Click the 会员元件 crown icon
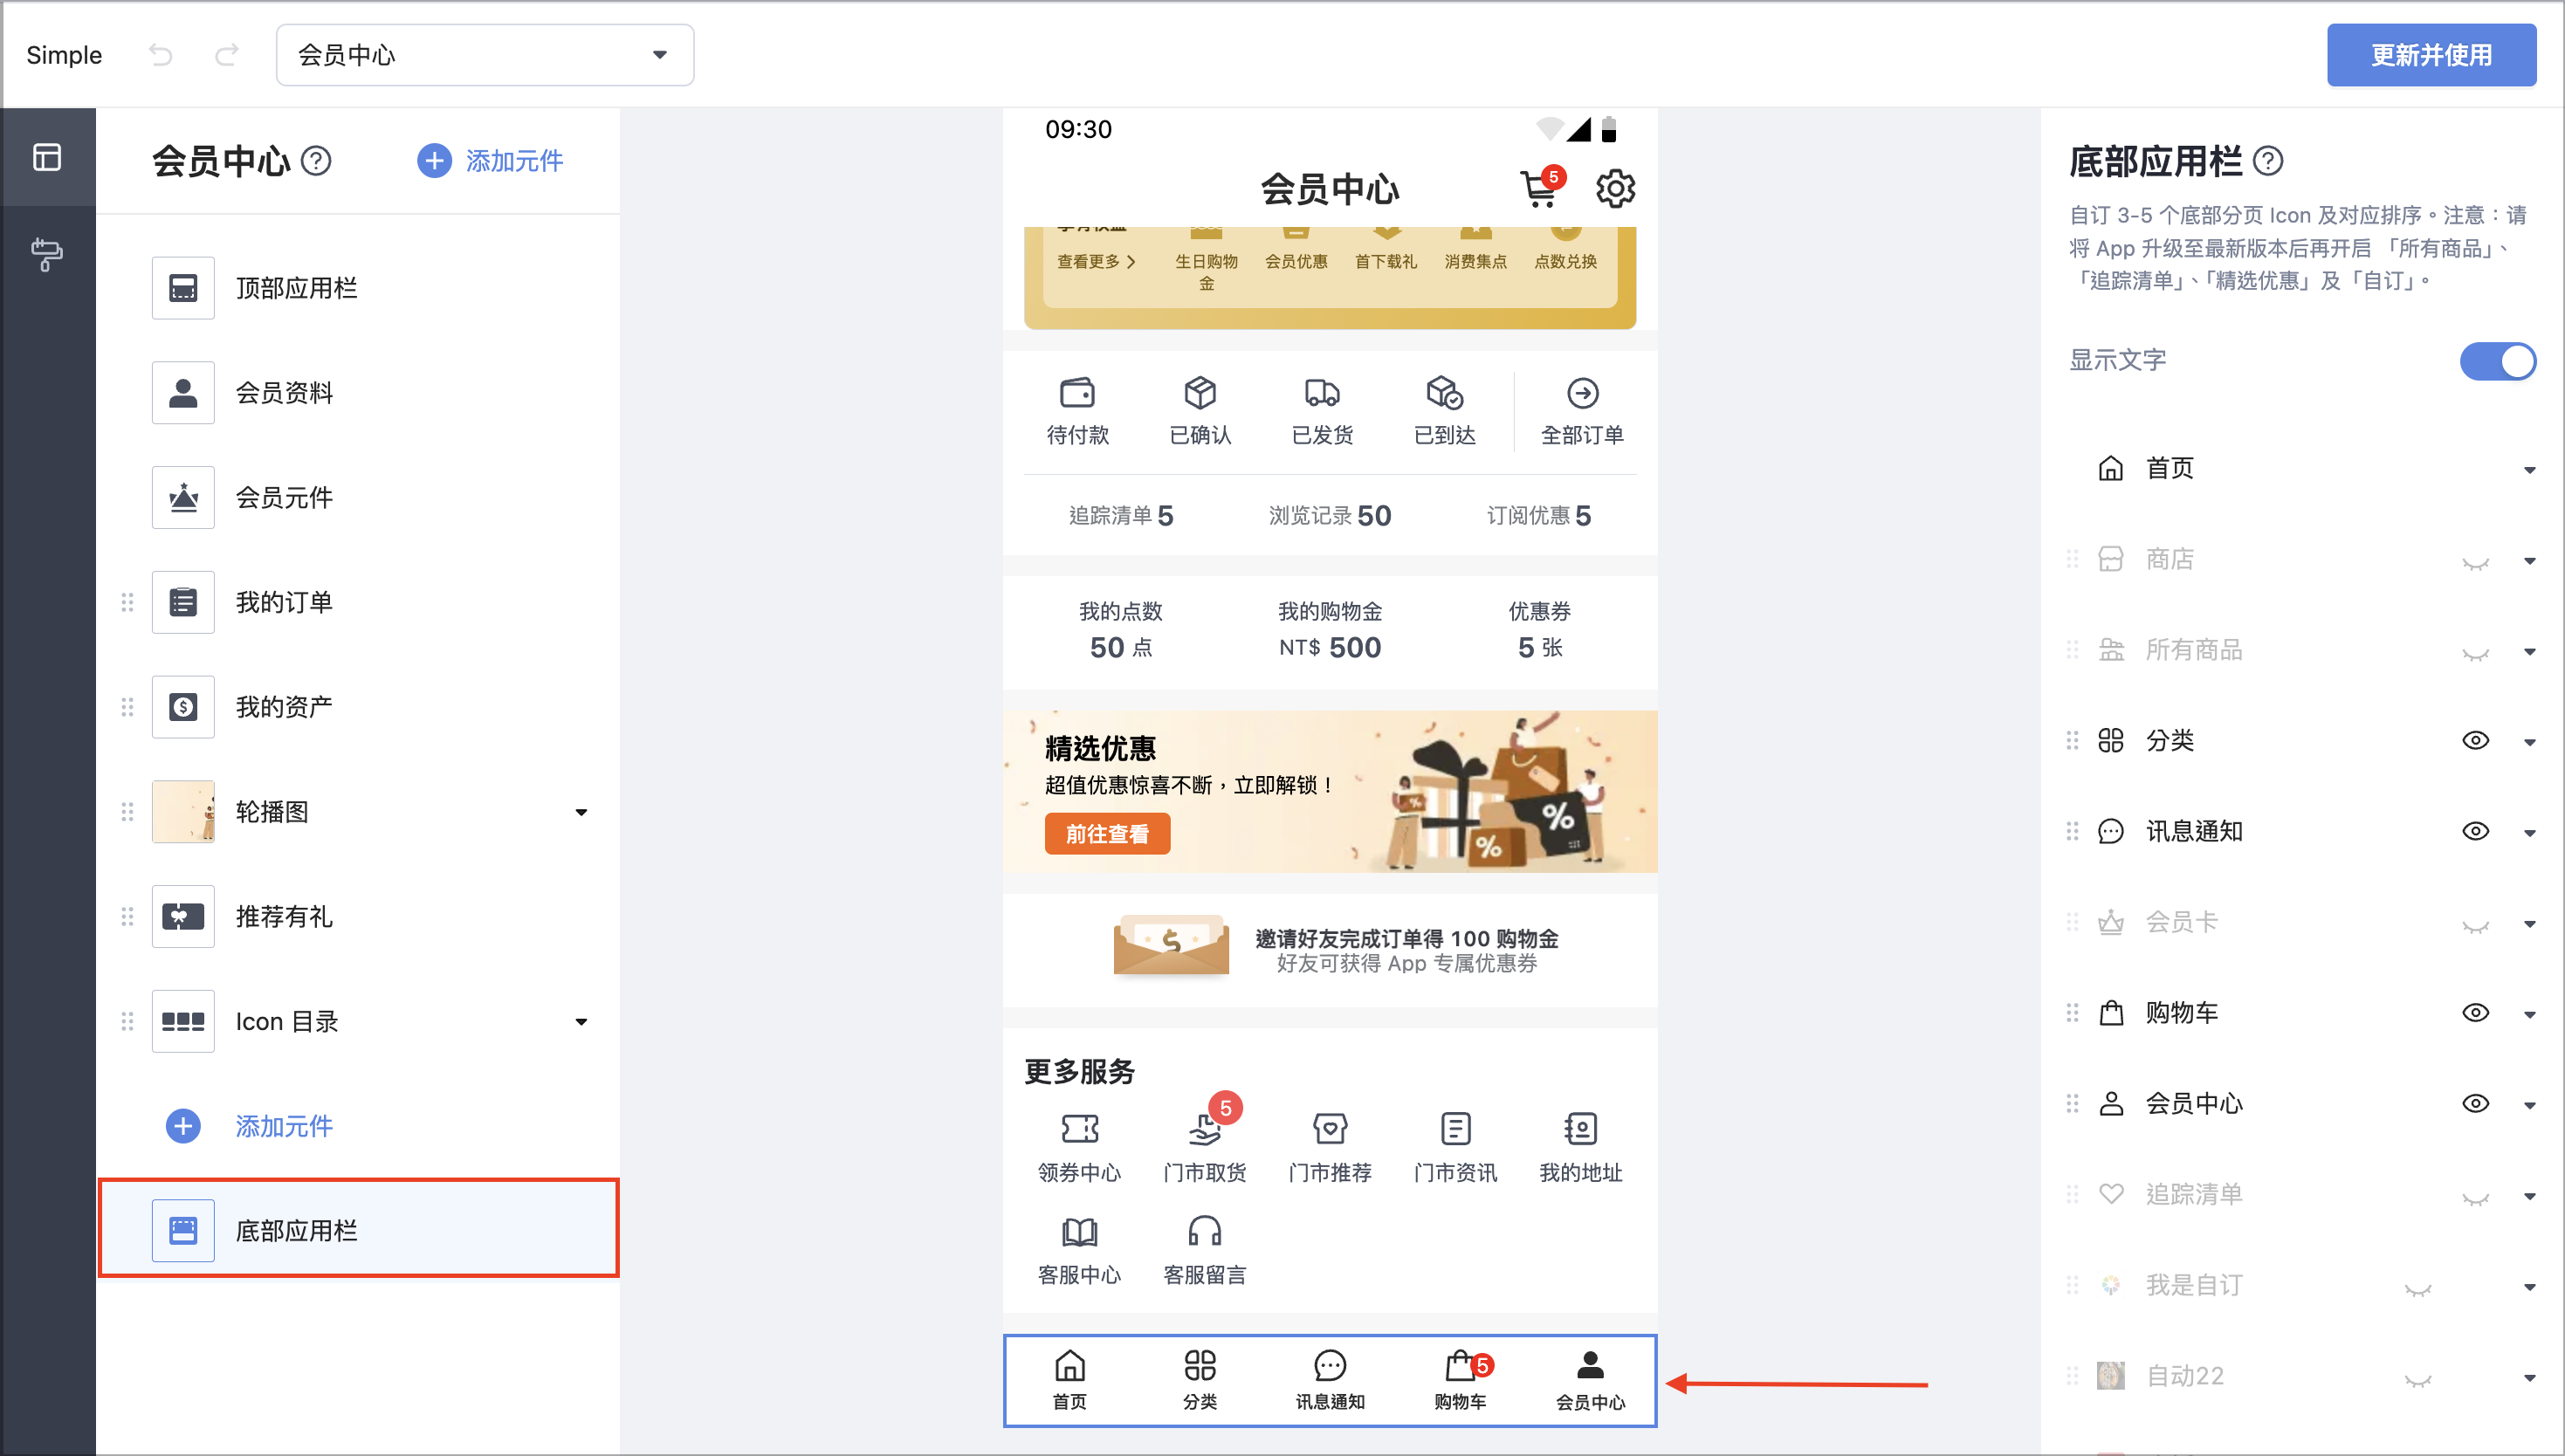 tap(183, 498)
